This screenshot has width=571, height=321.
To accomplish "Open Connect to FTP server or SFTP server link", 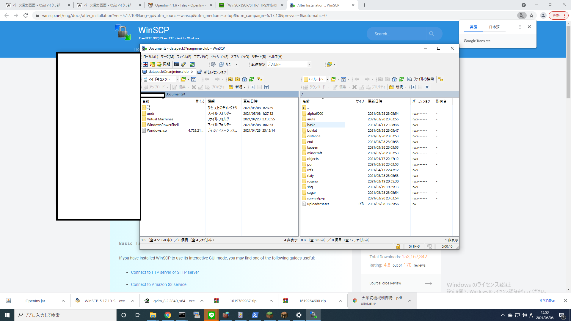I will 165,272.
